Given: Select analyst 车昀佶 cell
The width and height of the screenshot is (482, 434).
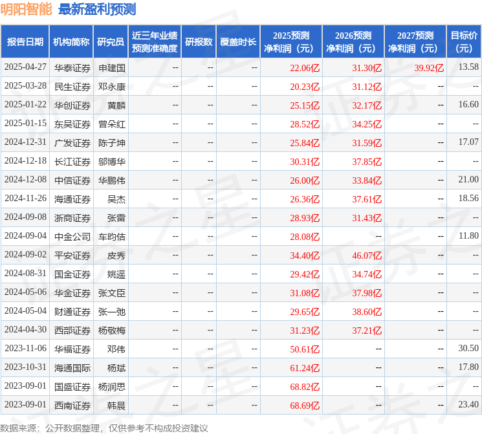Looking at the screenshot, I should 111,237.
